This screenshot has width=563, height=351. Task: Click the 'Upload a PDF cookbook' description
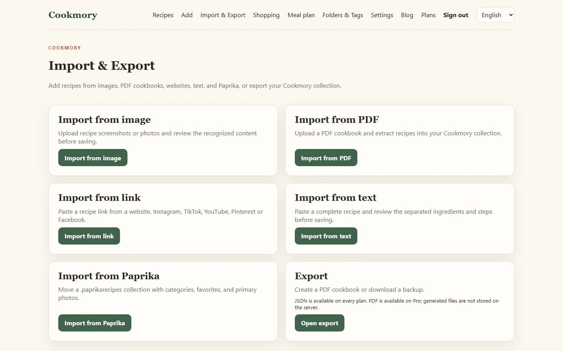click(398, 133)
